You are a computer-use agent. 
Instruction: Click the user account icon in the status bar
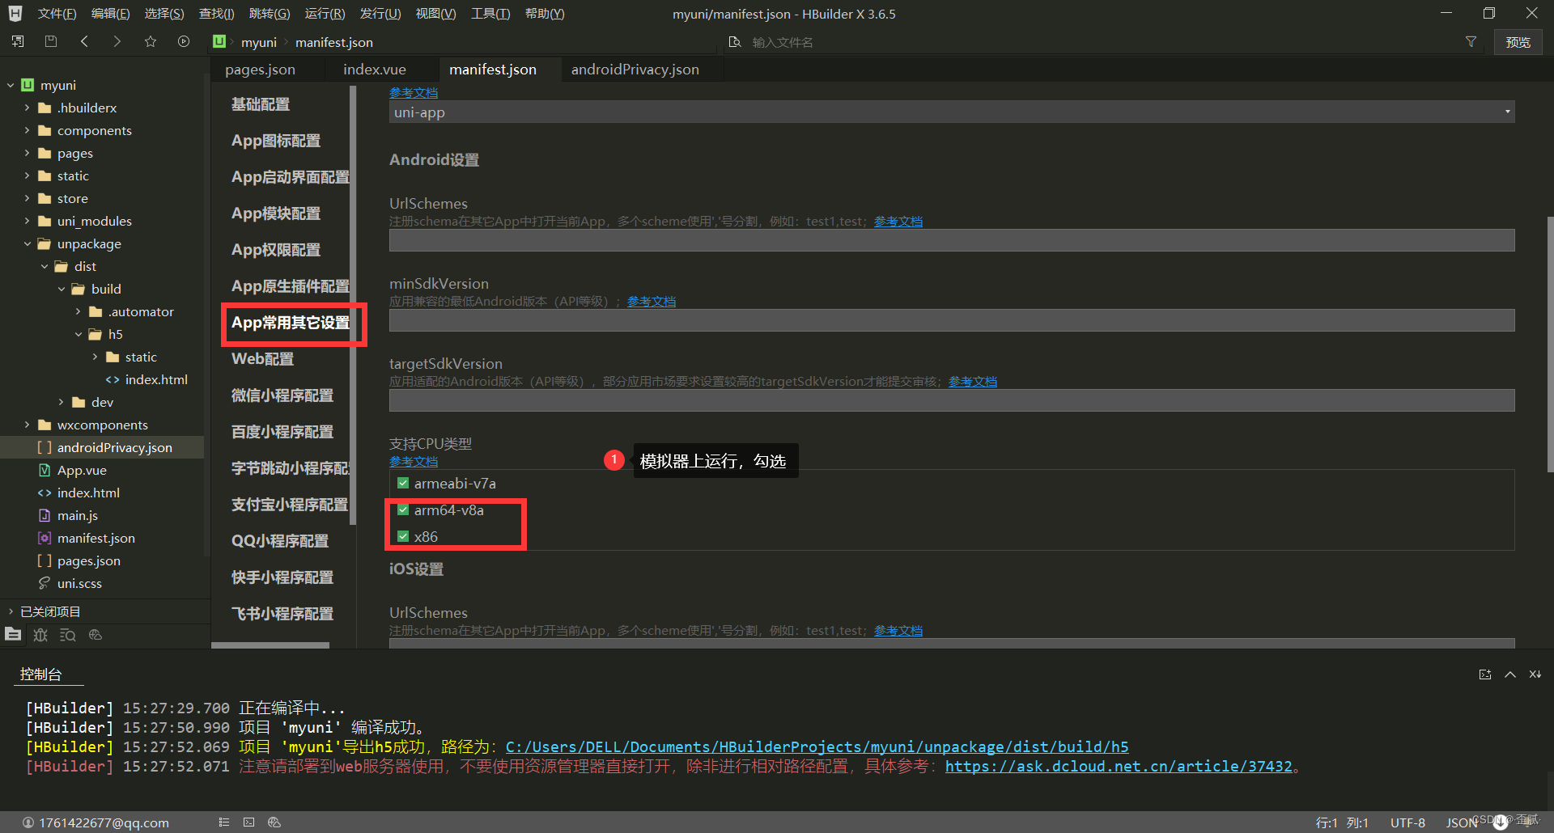coord(28,822)
